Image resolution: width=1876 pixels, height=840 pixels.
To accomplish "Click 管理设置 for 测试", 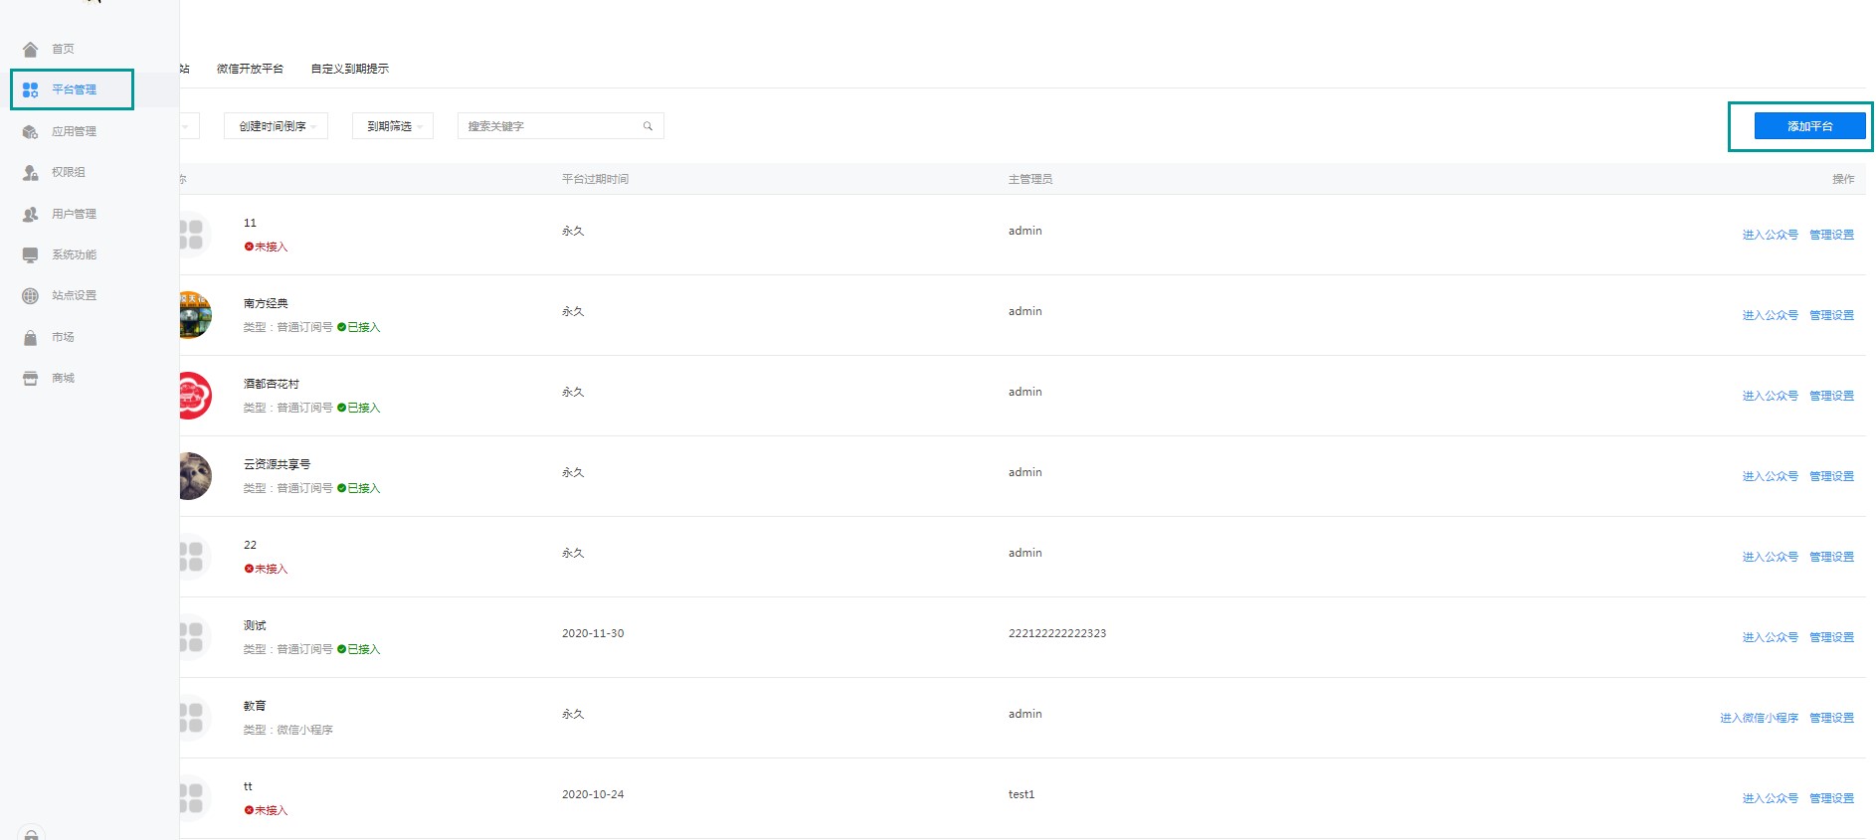I will point(1831,637).
